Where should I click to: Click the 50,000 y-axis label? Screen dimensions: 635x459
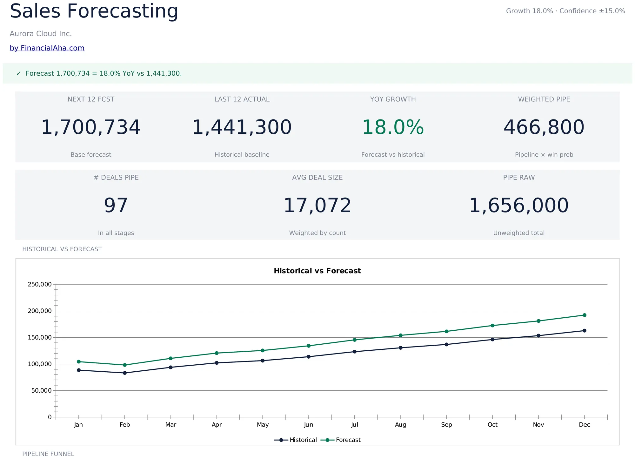click(42, 391)
